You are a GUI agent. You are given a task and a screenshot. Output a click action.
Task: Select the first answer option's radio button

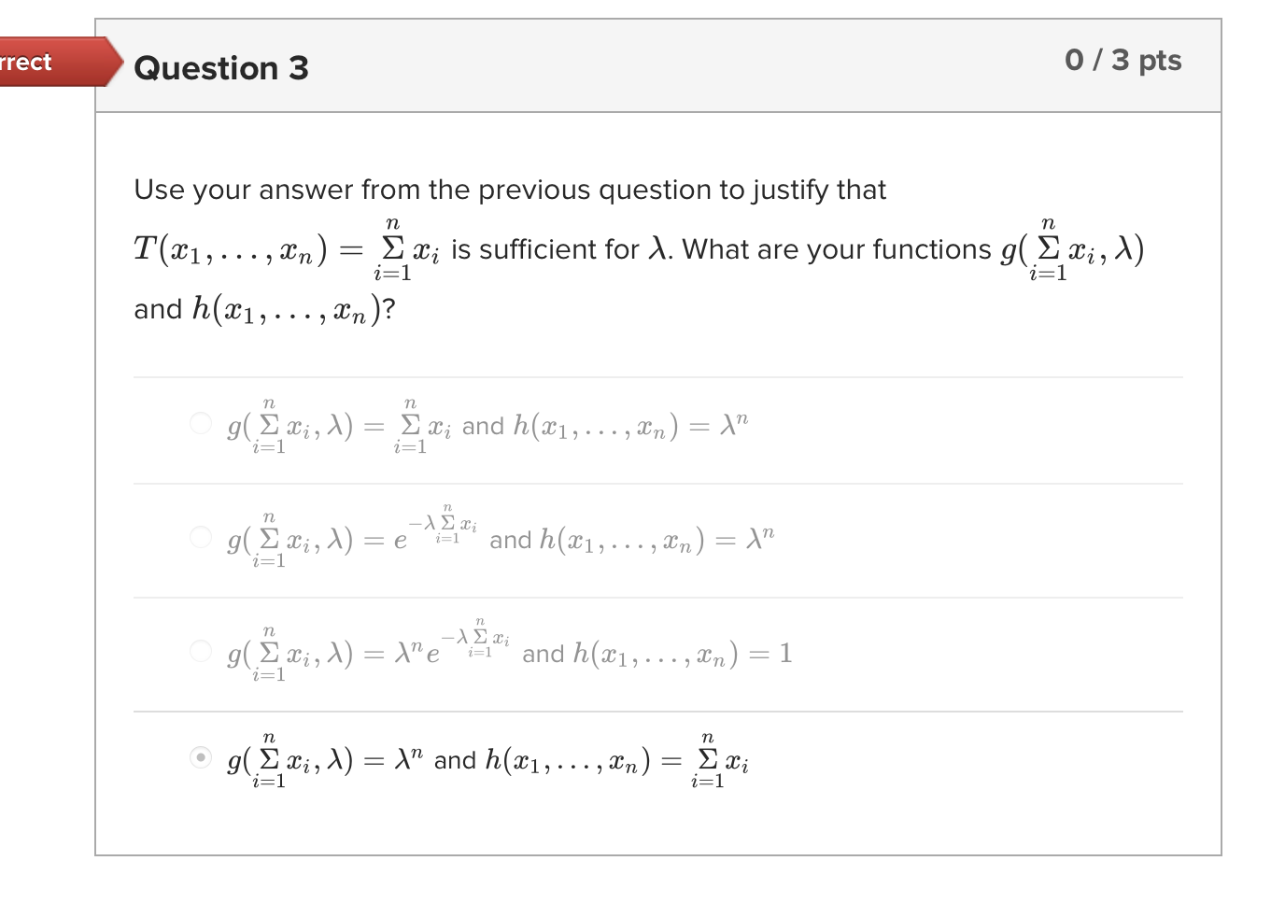(200, 423)
